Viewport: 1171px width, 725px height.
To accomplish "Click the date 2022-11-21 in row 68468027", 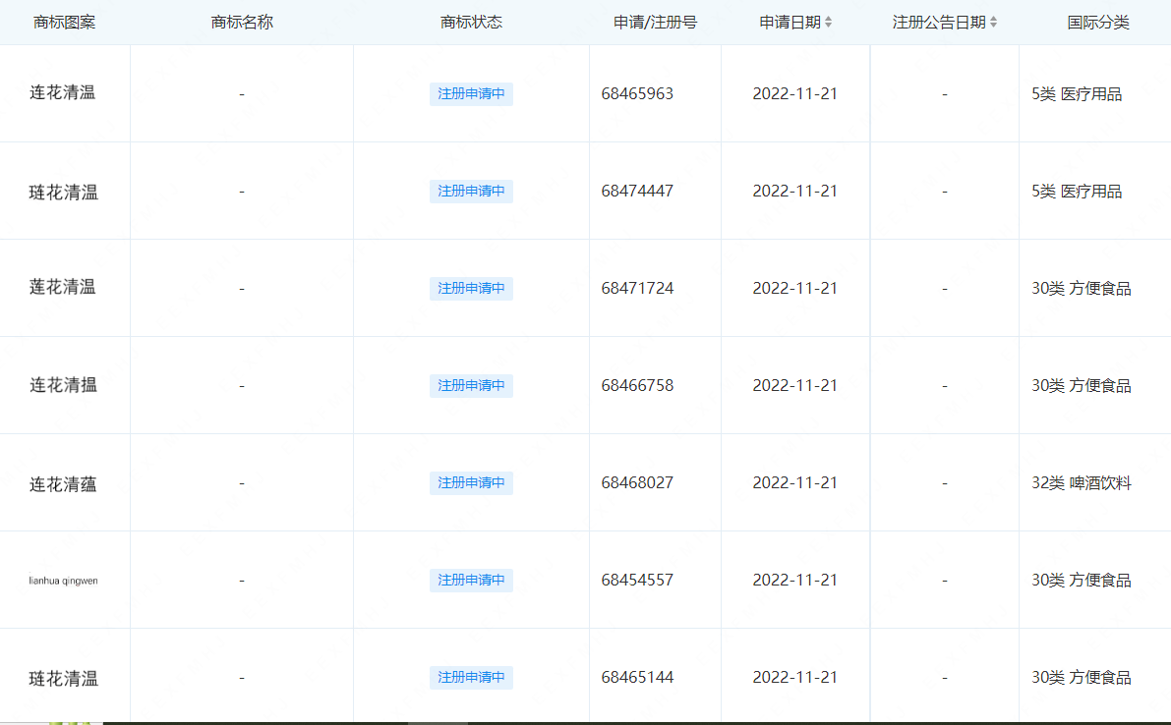I will pyautogui.click(x=794, y=483).
